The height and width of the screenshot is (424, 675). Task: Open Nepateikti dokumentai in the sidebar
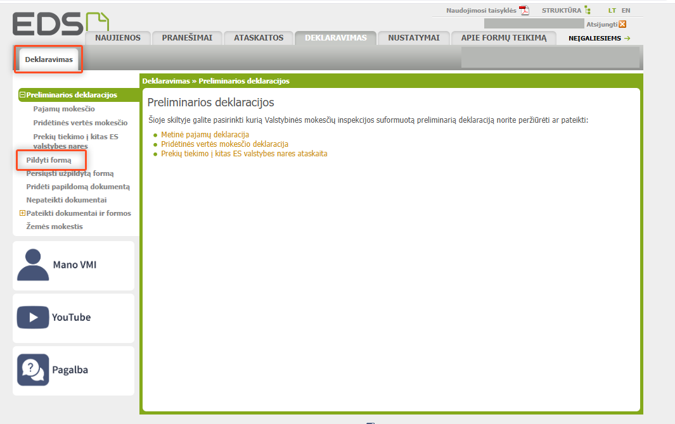point(67,200)
